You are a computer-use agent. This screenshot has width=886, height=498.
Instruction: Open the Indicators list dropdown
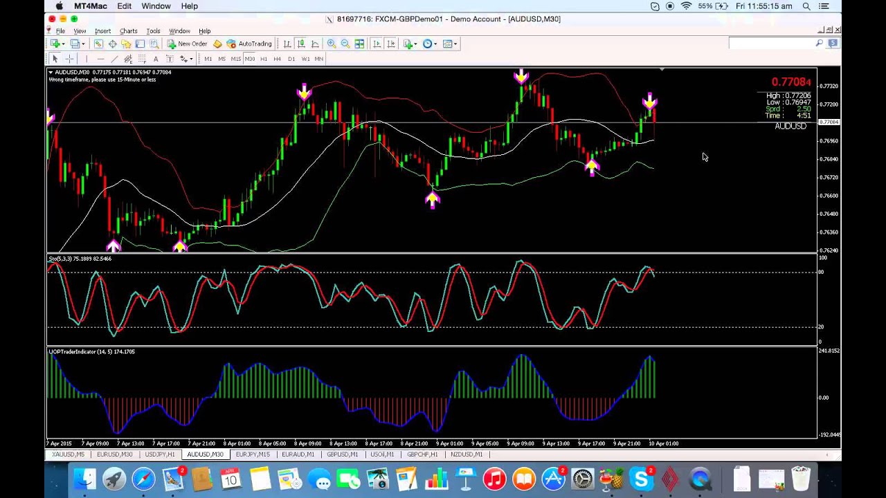click(410, 44)
